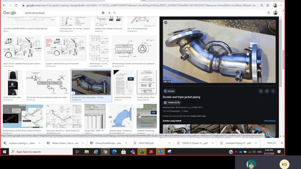
Task: Click the large jacketed pipe preview image
Action: pos(219,51)
